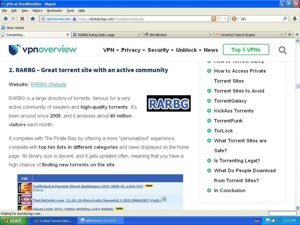
Task: Switch to the Site Blocked tab
Action: 178,35
